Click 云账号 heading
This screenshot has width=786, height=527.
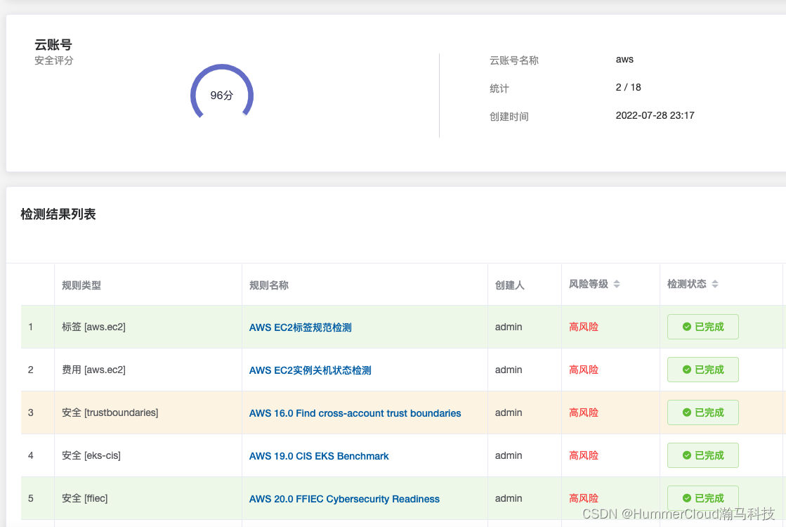(53, 45)
